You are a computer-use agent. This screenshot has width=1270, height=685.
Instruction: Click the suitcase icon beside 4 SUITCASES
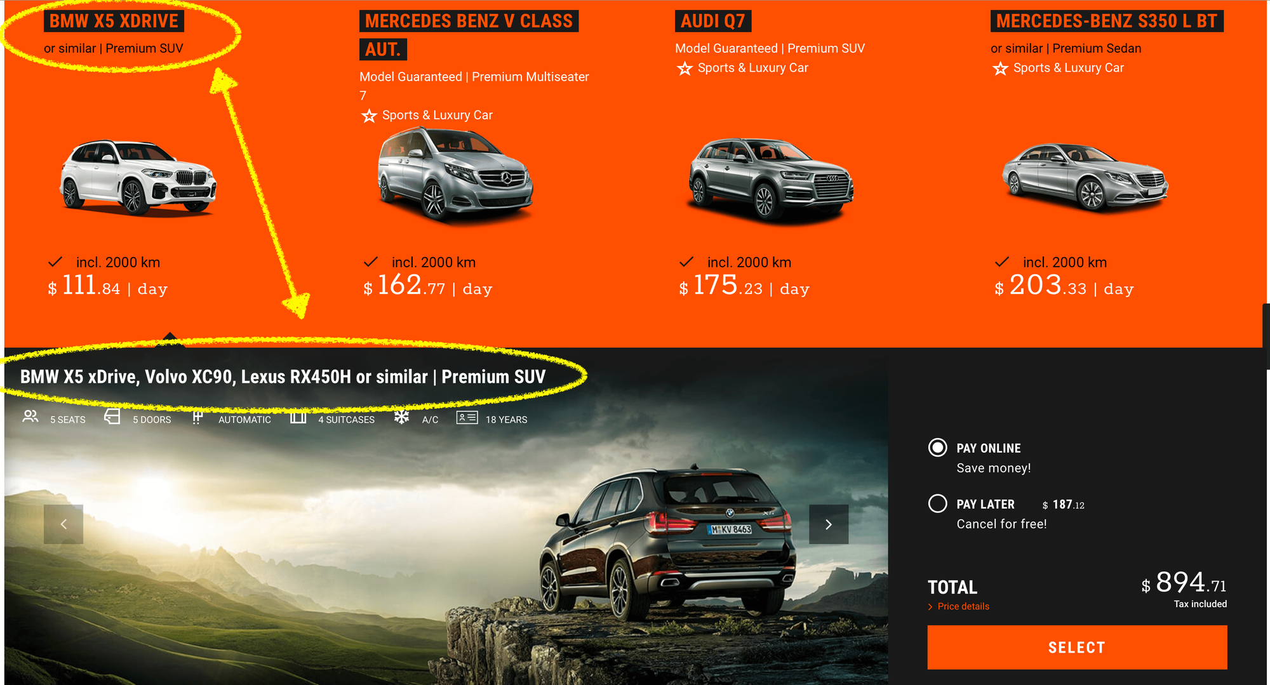[x=298, y=417]
